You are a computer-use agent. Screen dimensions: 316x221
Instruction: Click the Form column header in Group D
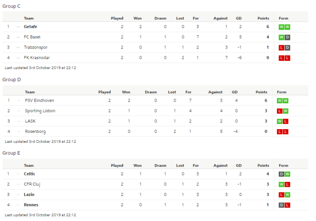[282, 92]
